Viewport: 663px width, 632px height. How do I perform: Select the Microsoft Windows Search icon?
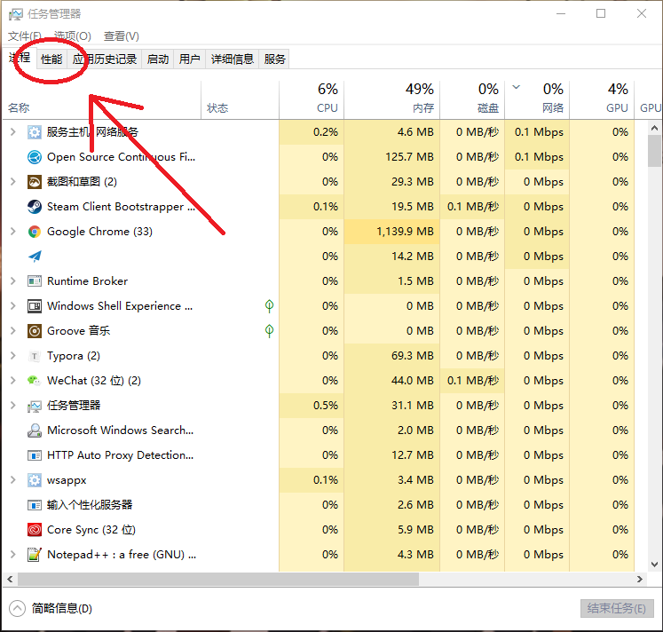click(x=35, y=431)
